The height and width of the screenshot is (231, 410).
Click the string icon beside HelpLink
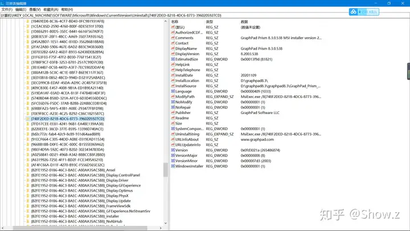[173, 64]
